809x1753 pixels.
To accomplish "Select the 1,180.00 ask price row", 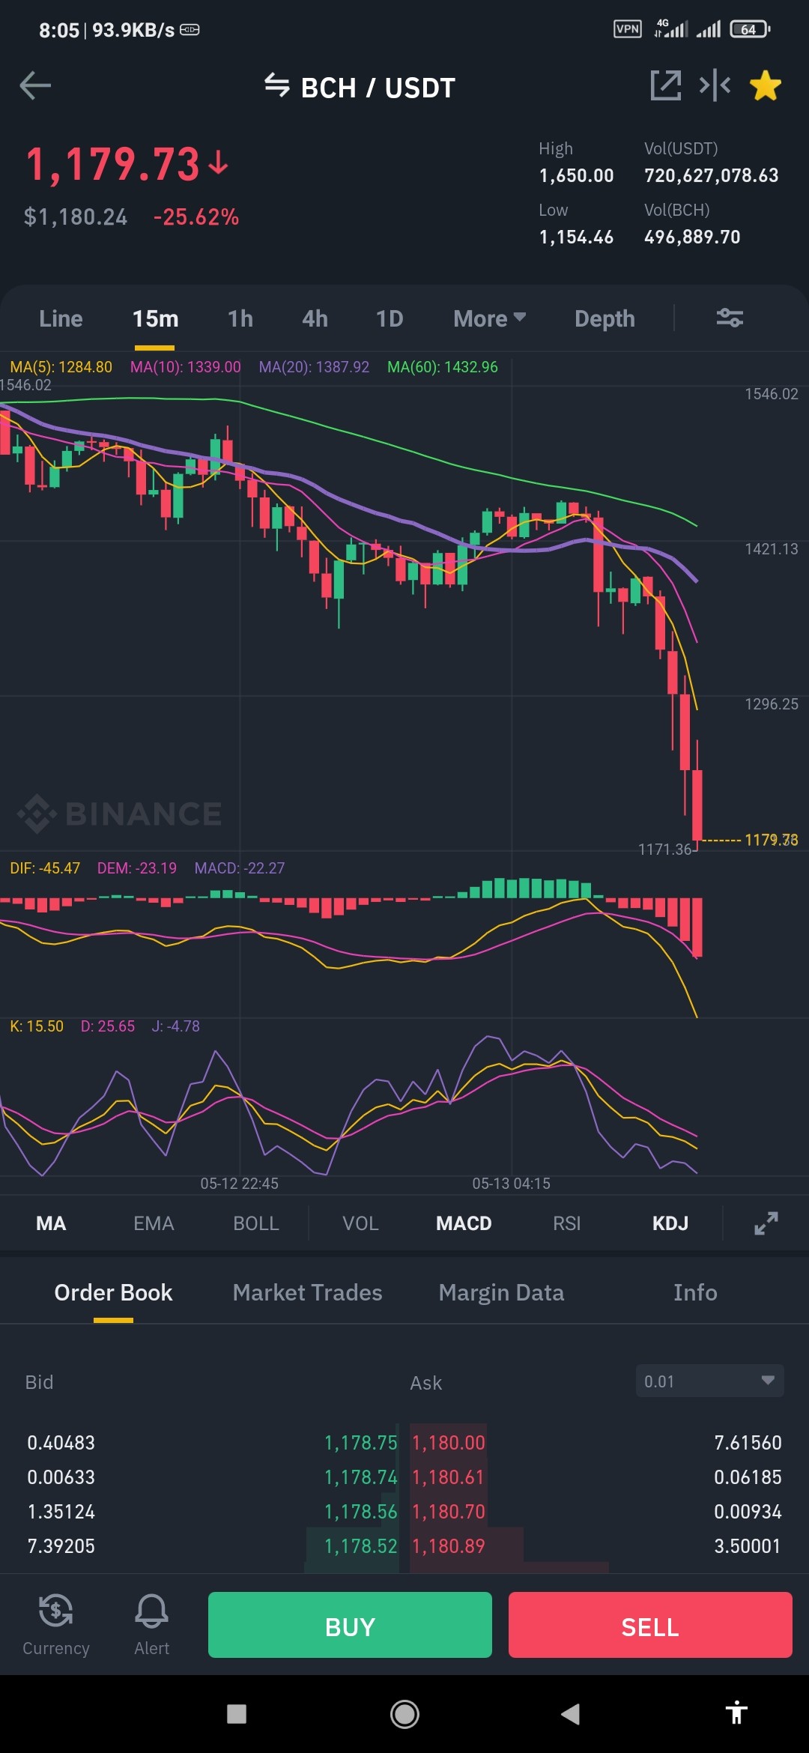I will tap(596, 1442).
